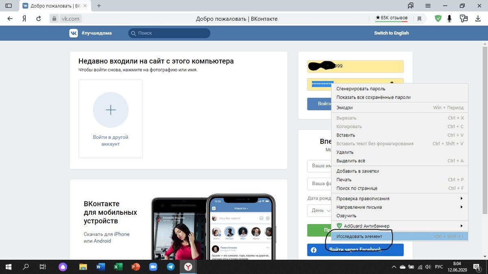The image size is (488, 274).
Task: Choose Выделить всё menu entry
Action: coord(400,161)
